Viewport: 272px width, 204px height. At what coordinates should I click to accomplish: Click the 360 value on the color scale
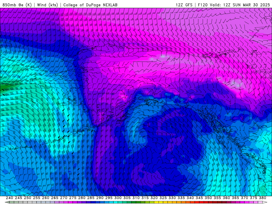tap(226, 198)
